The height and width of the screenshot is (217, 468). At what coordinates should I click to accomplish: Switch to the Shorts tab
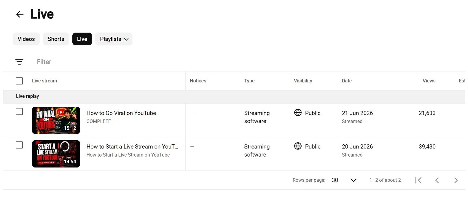click(56, 39)
